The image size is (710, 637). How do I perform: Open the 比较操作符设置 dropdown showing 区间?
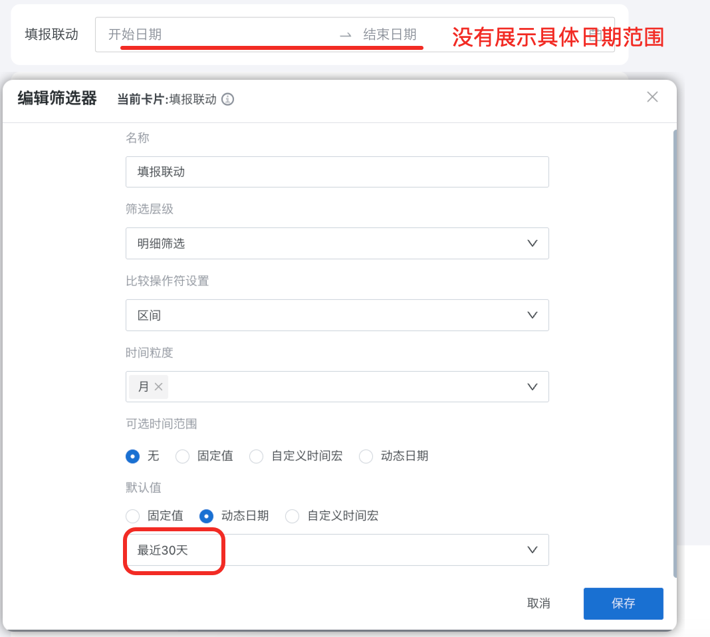pyautogui.click(x=532, y=315)
